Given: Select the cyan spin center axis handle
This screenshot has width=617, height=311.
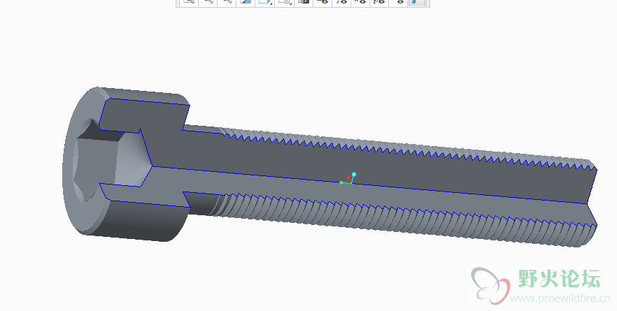Looking at the screenshot, I should [x=354, y=174].
